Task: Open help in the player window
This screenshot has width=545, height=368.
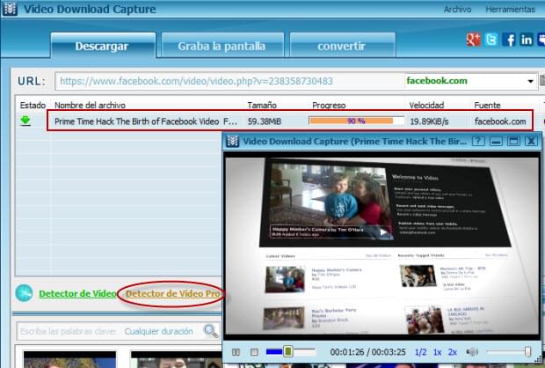Action: coord(478,141)
